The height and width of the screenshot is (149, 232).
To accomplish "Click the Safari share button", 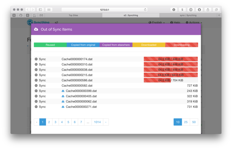I will point(208,10).
